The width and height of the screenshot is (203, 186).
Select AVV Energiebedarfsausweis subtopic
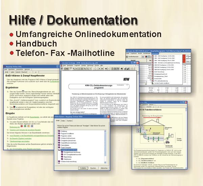pos(72,155)
